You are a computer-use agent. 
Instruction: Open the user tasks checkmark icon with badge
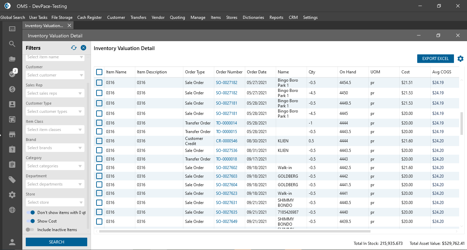click(12, 74)
